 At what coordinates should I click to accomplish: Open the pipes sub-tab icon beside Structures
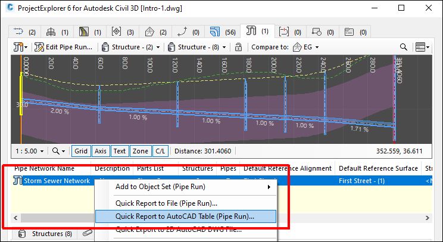coord(88,234)
